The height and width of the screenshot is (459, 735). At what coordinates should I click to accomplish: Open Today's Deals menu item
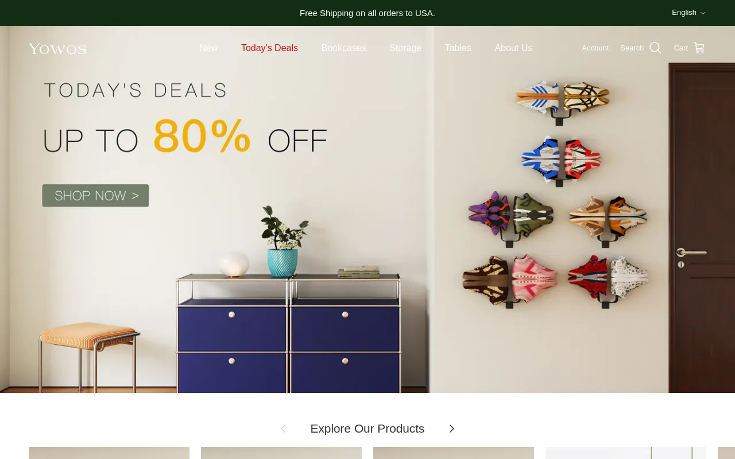[x=269, y=48]
